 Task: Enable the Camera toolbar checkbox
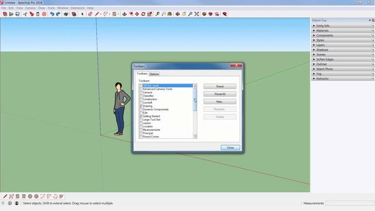coord(141,93)
